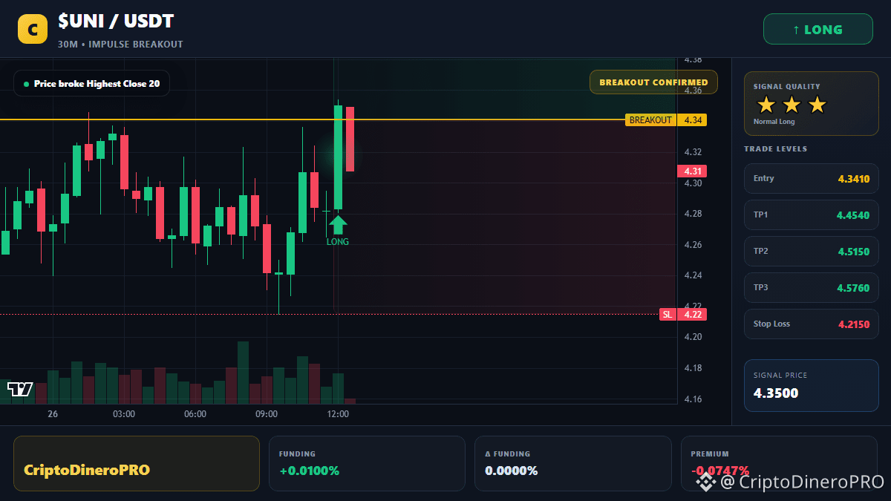891x501 pixels.
Task: Click the 03:00 time axis label
Action: pos(123,414)
